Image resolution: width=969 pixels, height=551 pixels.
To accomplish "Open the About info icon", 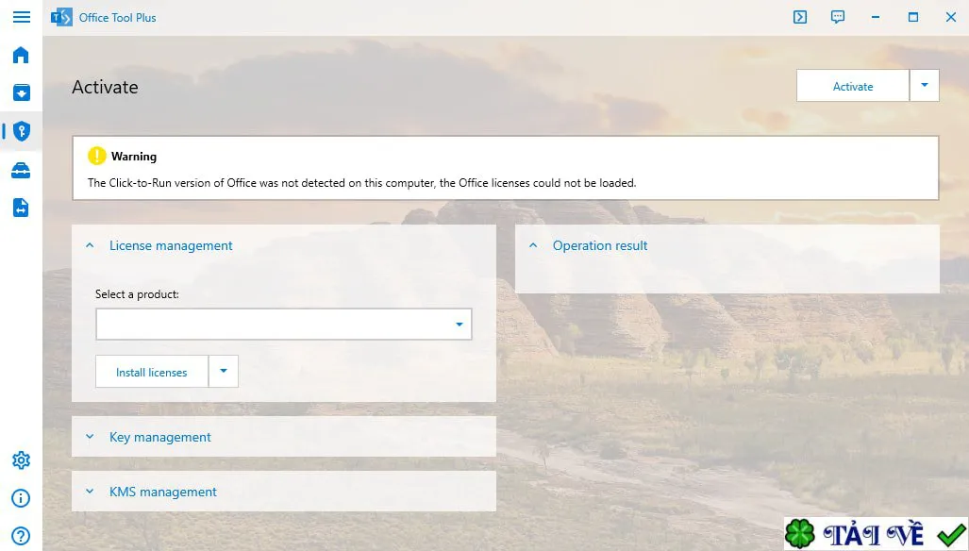I will [21, 498].
